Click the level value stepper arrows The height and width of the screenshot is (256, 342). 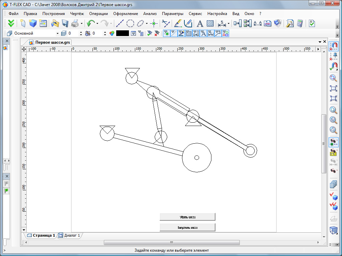pyautogui.click(x=81, y=34)
